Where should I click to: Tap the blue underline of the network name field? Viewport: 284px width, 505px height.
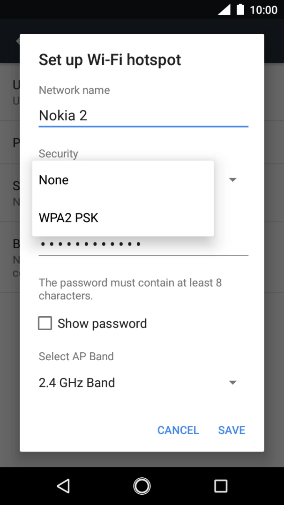click(143, 126)
